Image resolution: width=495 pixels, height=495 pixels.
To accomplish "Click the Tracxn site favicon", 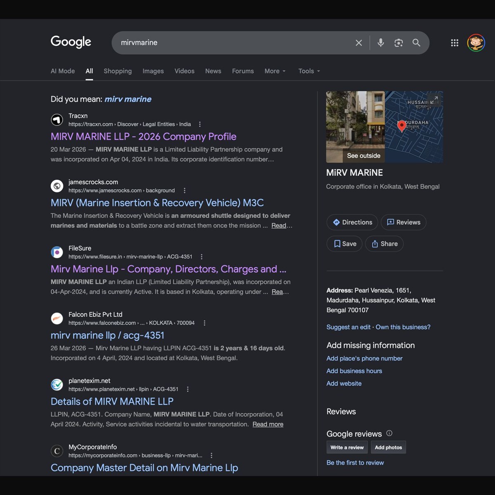I will pos(57,120).
